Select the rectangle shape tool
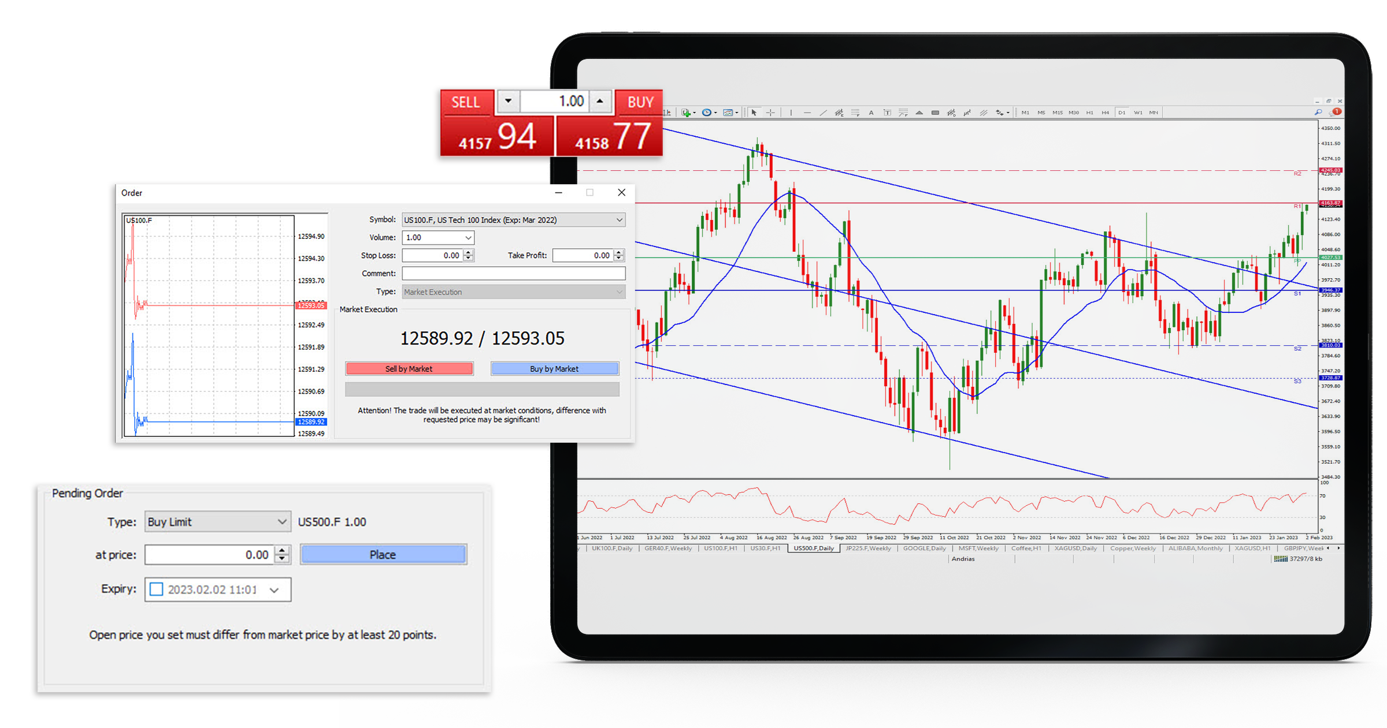The image size is (1387, 728). pyautogui.click(x=935, y=113)
